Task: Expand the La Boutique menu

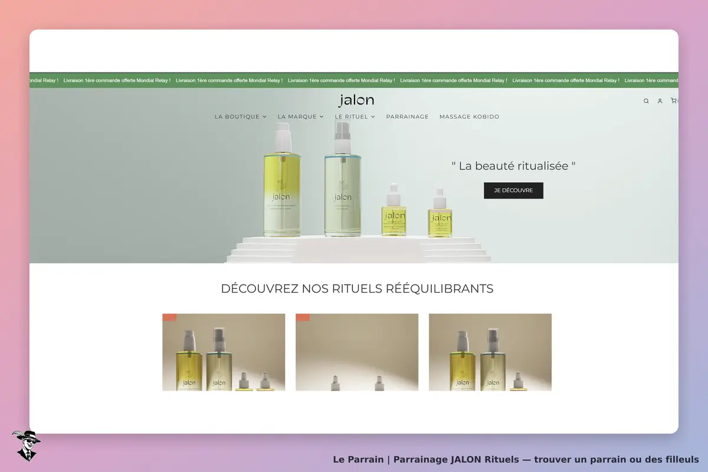Action: 241,117
